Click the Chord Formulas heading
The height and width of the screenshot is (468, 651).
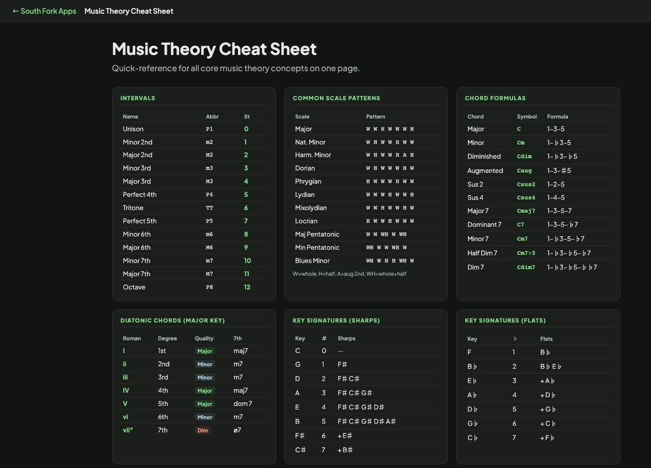[495, 98]
